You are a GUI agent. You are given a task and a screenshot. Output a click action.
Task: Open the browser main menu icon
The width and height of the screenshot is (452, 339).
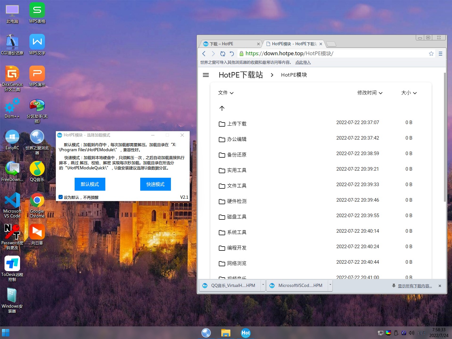(440, 54)
